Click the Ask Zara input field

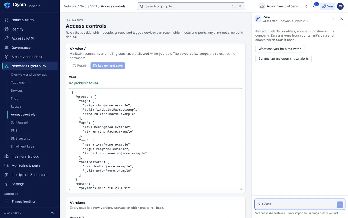(296, 204)
